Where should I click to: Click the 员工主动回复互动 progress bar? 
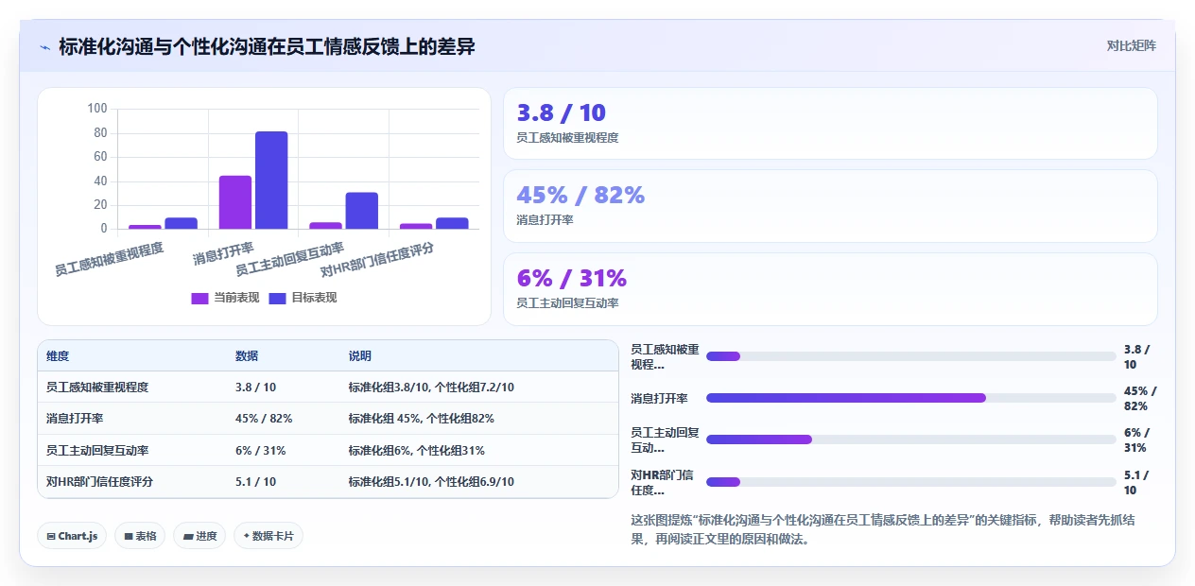tap(911, 439)
